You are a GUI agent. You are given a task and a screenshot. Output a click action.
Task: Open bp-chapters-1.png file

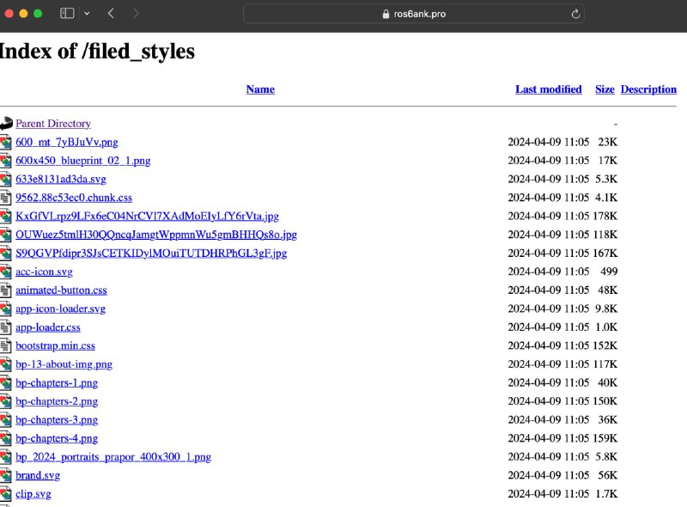pyautogui.click(x=57, y=383)
